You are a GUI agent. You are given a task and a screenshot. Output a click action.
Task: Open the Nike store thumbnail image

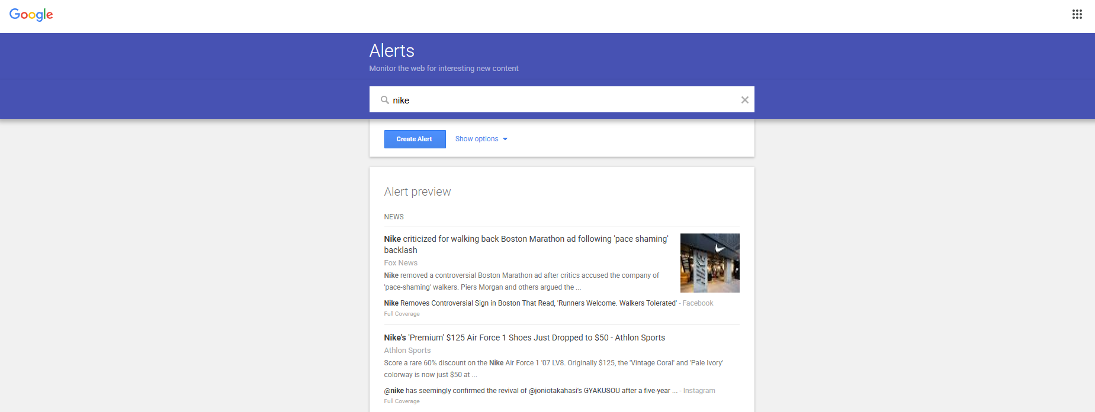click(709, 263)
